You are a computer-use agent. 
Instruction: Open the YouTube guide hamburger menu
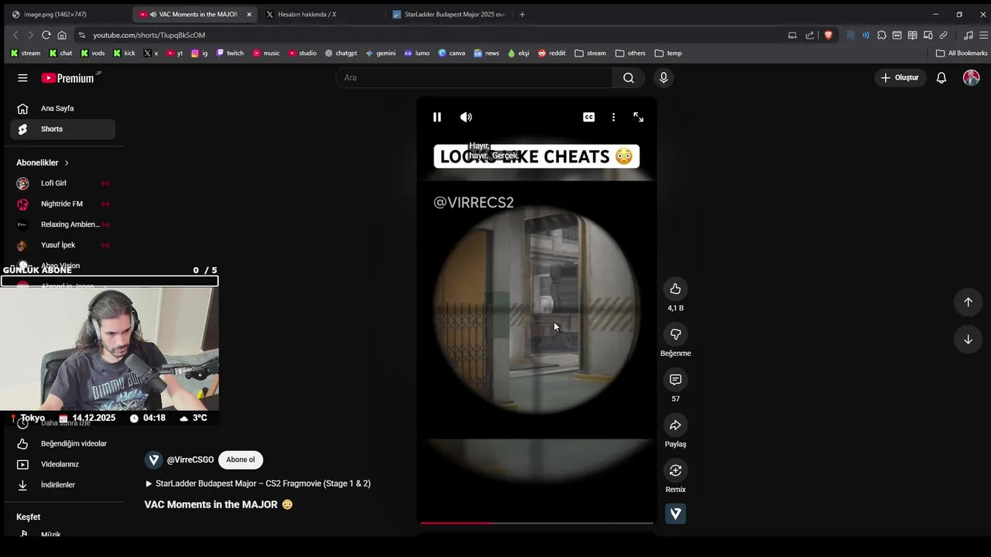pyautogui.click(x=22, y=77)
